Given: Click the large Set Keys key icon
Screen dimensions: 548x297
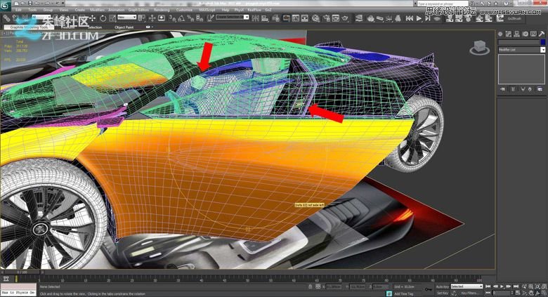Looking at the screenshot, I should [429, 290].
